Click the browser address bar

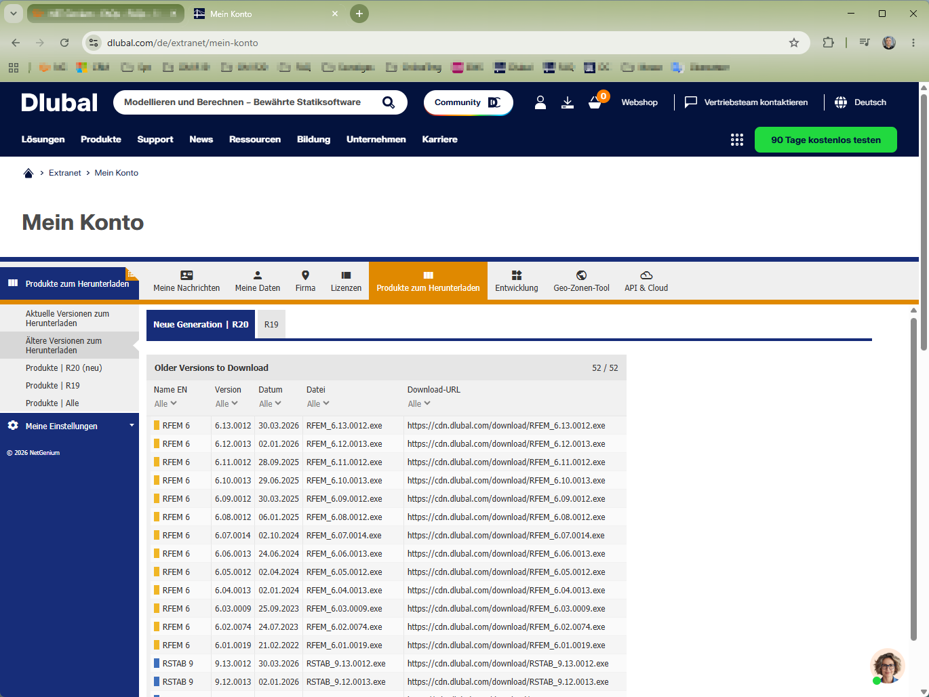(x=446, y=43)
